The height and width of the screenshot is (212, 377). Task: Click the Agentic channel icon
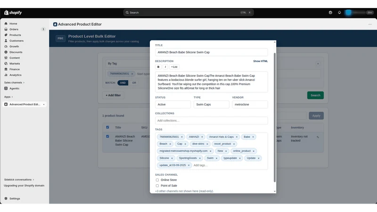coord(6,89)
